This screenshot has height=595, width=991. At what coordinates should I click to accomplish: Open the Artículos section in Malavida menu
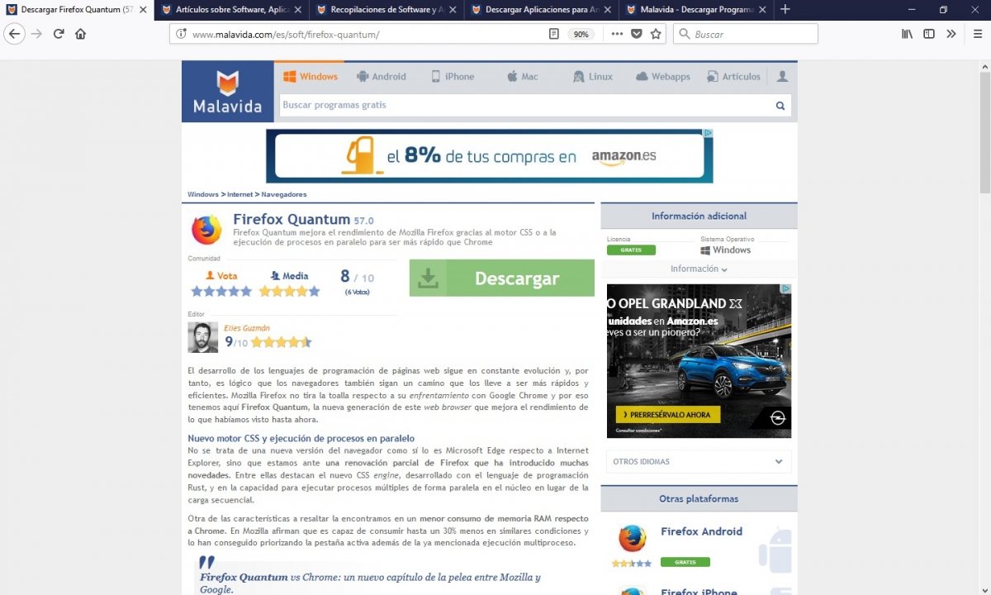[733, 77]
